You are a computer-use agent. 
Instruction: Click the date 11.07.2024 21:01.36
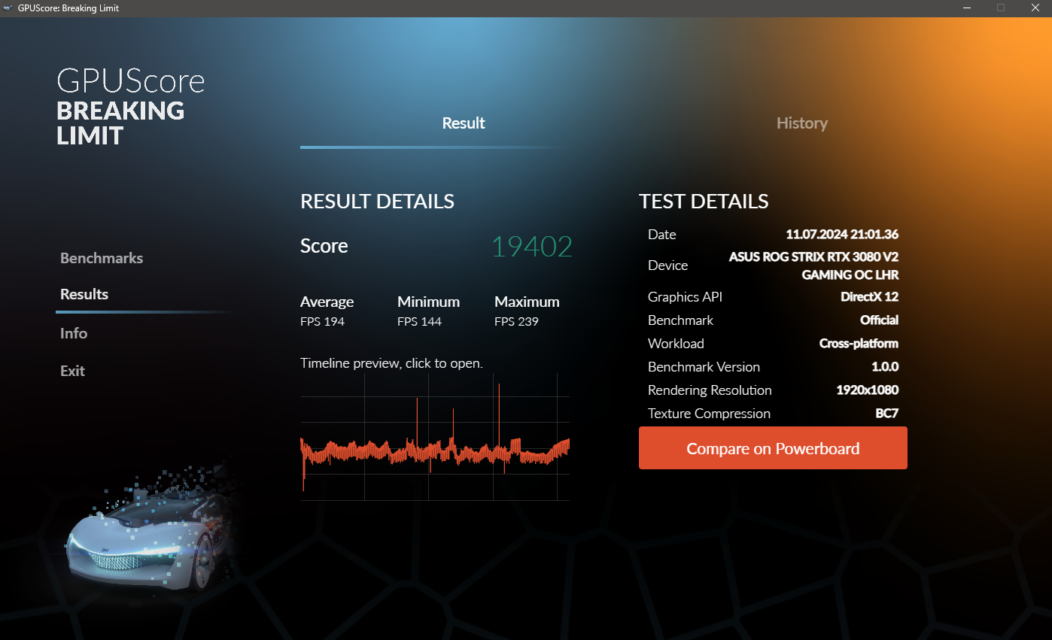842,235
